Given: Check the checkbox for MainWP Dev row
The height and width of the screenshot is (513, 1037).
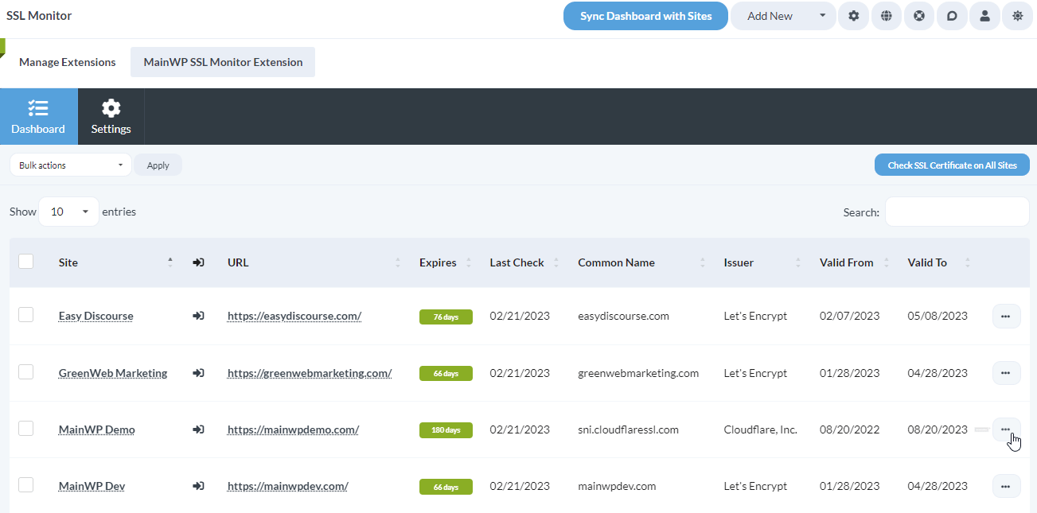Looking at the screenshot, I should click(25, 485).
